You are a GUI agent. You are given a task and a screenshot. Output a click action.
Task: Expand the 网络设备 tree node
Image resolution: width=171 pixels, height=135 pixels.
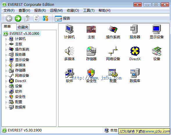point(6,76)
